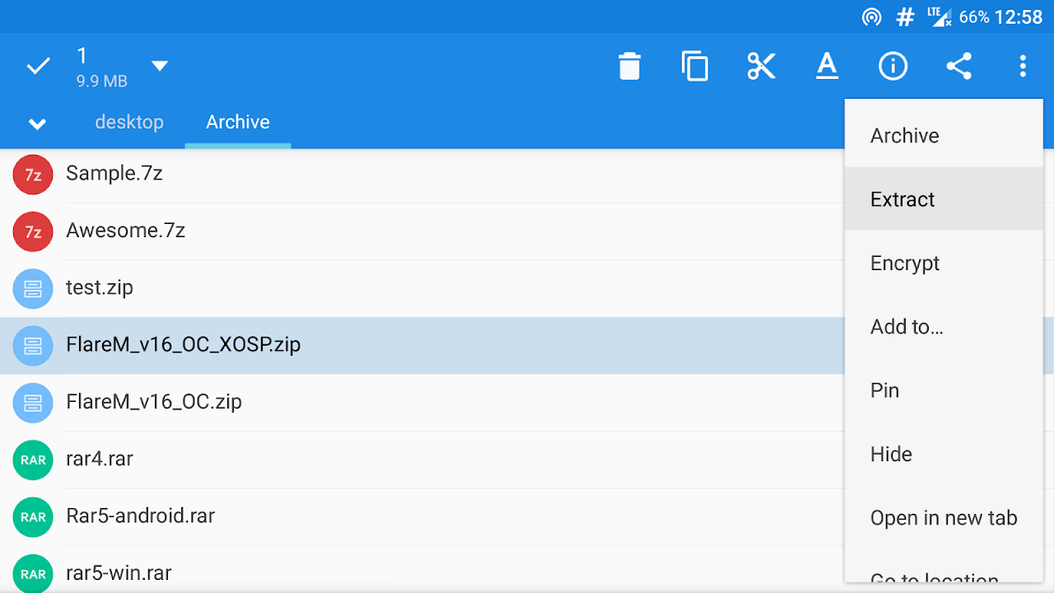
Task: Pick the Pin menu entry
Action: (x=884, y=390)
